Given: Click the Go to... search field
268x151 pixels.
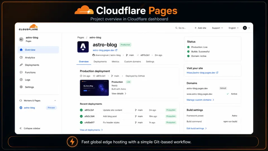Looking at the screenshot, I should (181, 28).
